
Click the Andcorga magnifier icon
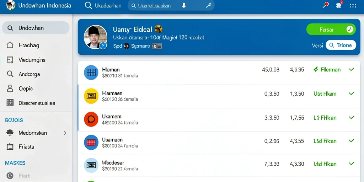tap(10, 74)
